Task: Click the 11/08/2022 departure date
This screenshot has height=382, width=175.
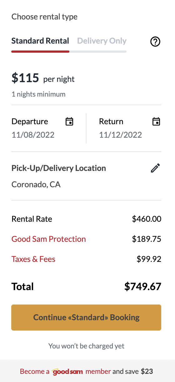Action: (x=33, y=135)
